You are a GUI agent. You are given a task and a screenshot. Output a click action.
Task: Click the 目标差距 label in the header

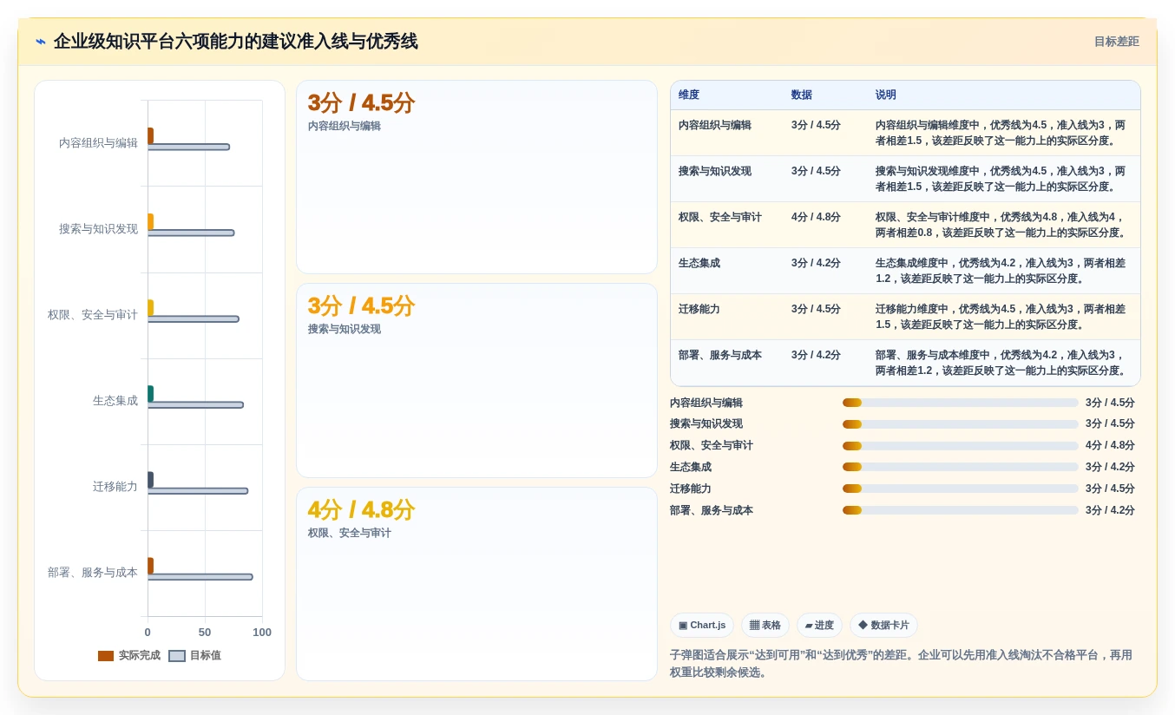pos(1116,42)
